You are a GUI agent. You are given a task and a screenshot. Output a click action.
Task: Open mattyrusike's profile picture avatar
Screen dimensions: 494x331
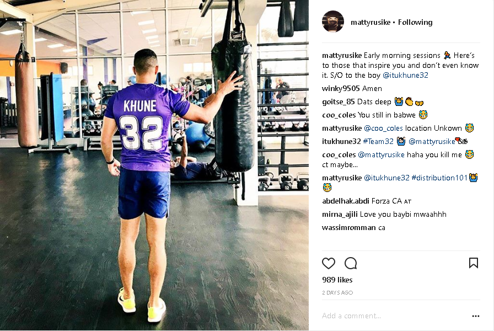click(332, 22)
